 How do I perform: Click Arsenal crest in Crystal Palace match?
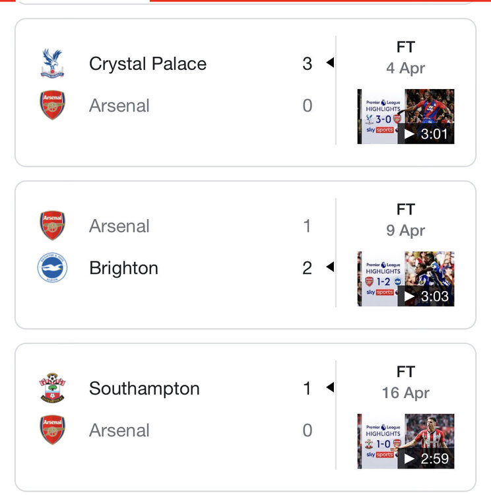pyautogui.click(x=52, y=105)
